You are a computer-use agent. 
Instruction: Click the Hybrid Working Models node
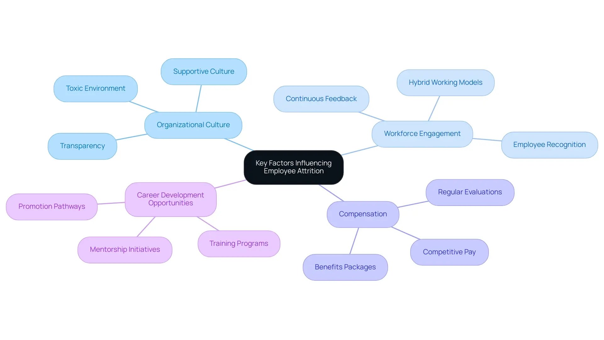(445, 83)
